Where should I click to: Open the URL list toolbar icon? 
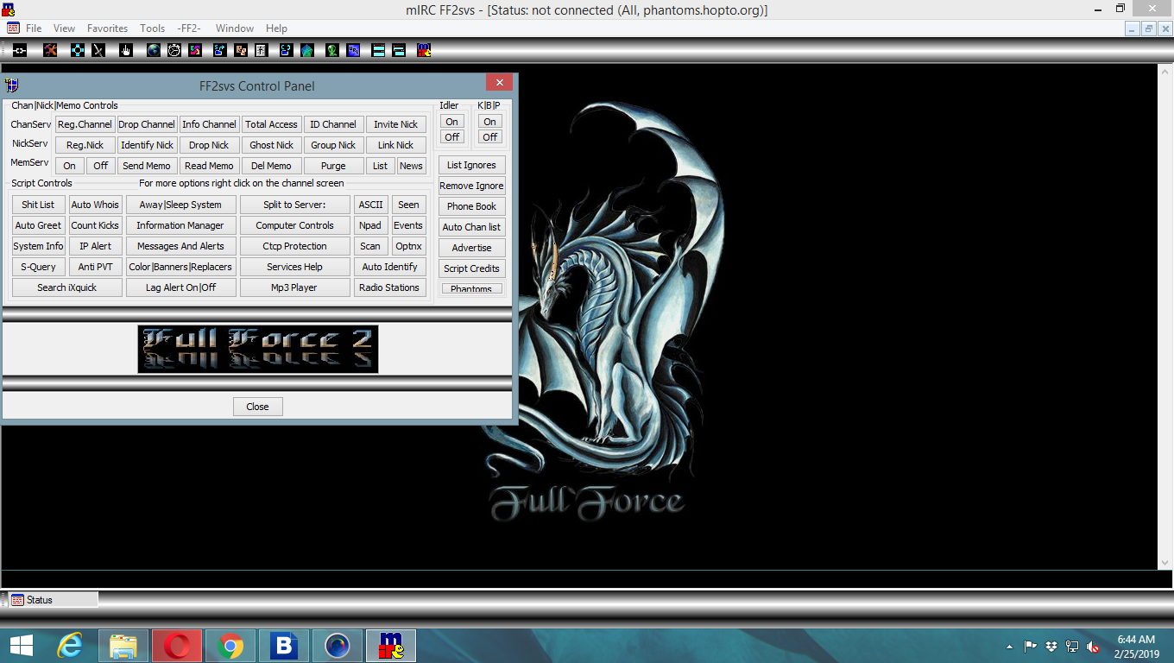tap(353, 50)
